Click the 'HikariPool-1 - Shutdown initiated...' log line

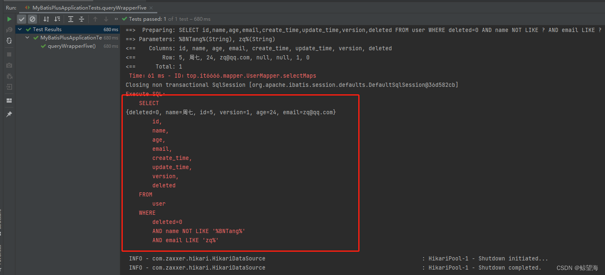pyautogui.click(x=339, y=258)
